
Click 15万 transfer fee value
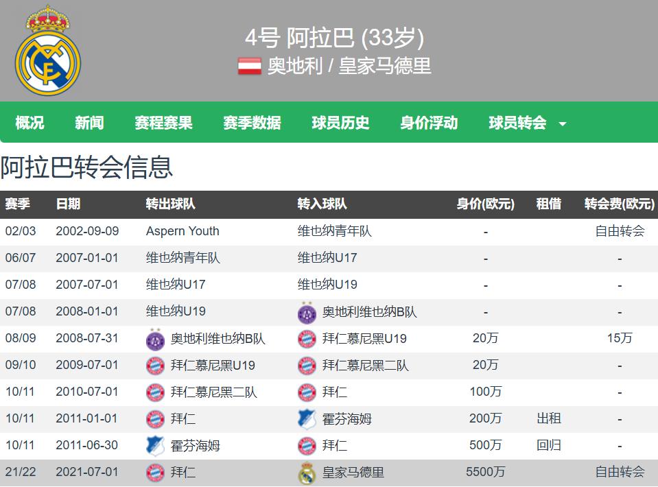pos(620,338)
